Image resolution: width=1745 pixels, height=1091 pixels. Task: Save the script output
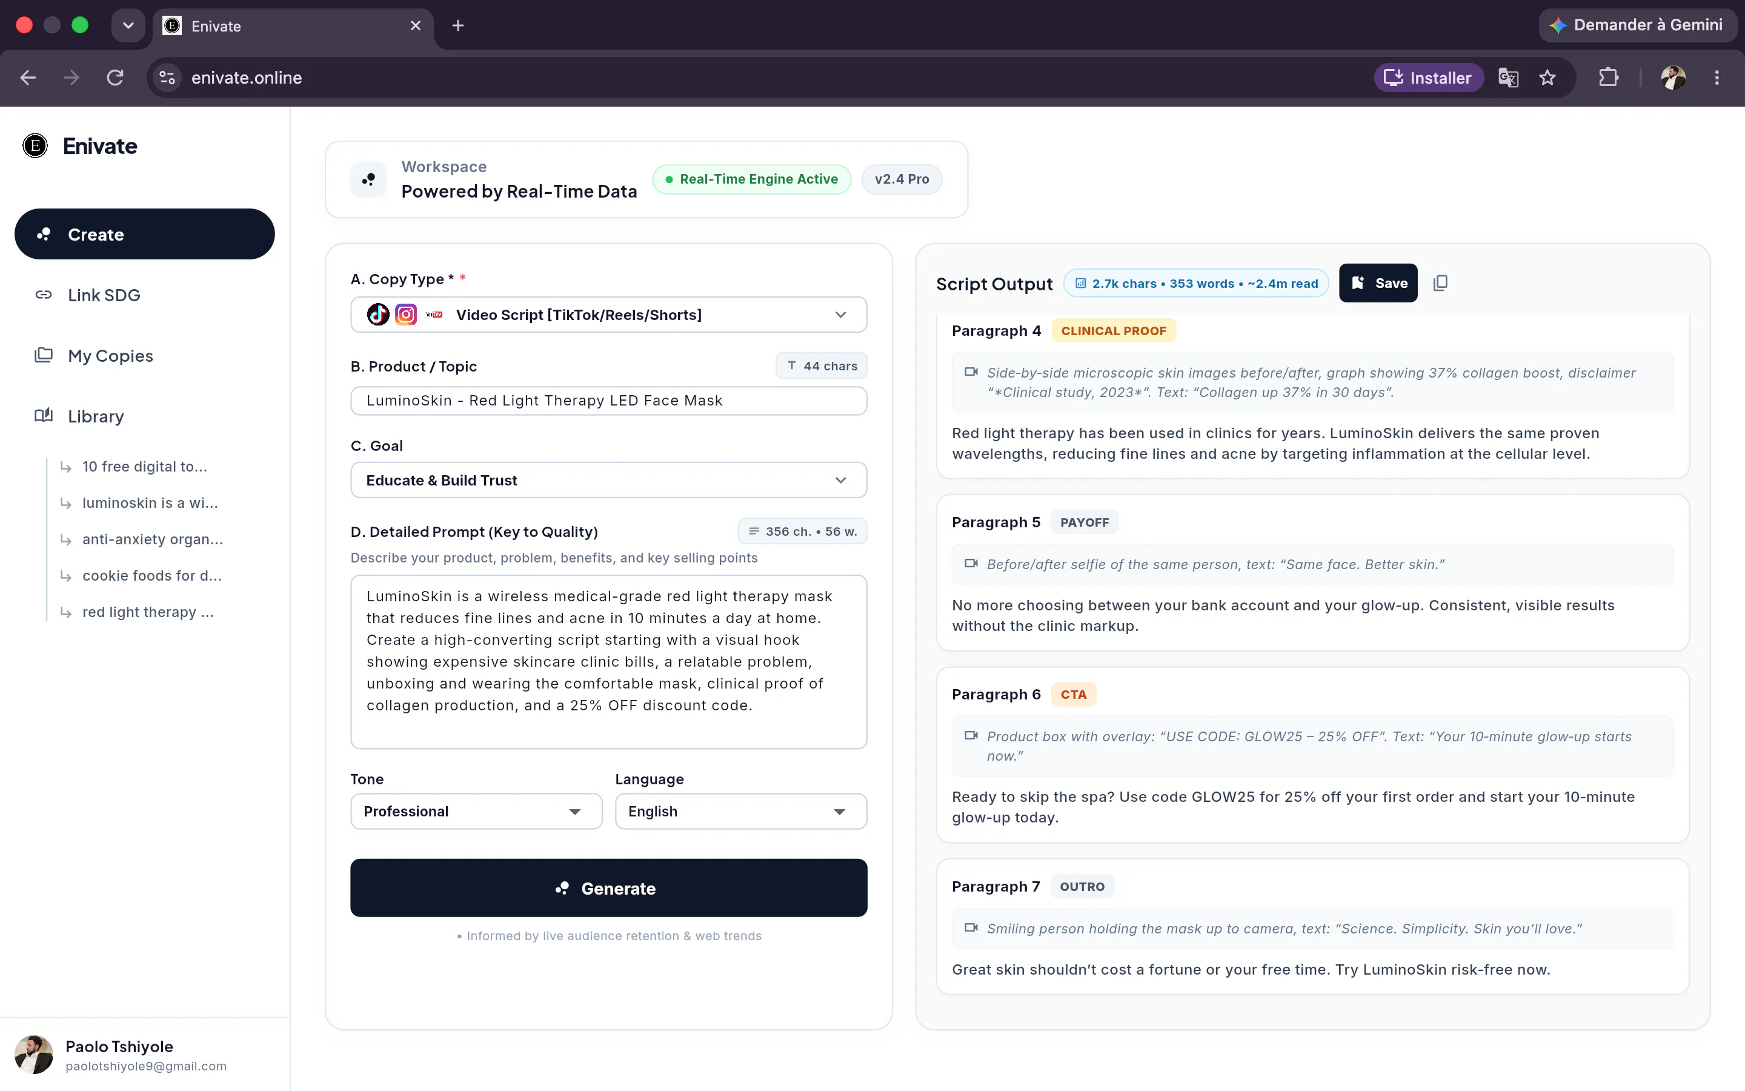click(1378, 283)
